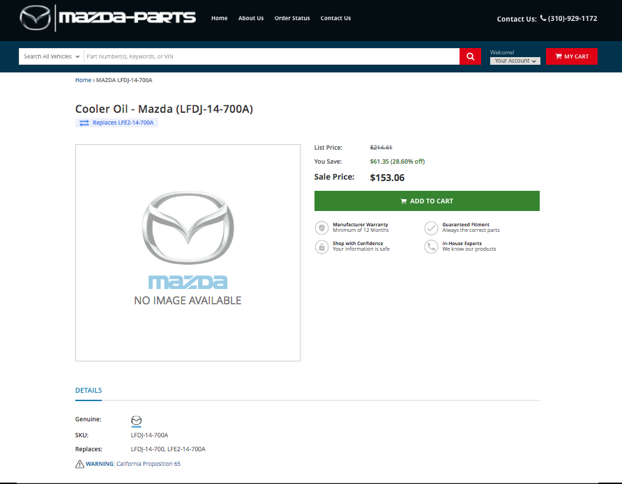
Task: Expand the Your Account dropdown
Action: tap(515, 61)
